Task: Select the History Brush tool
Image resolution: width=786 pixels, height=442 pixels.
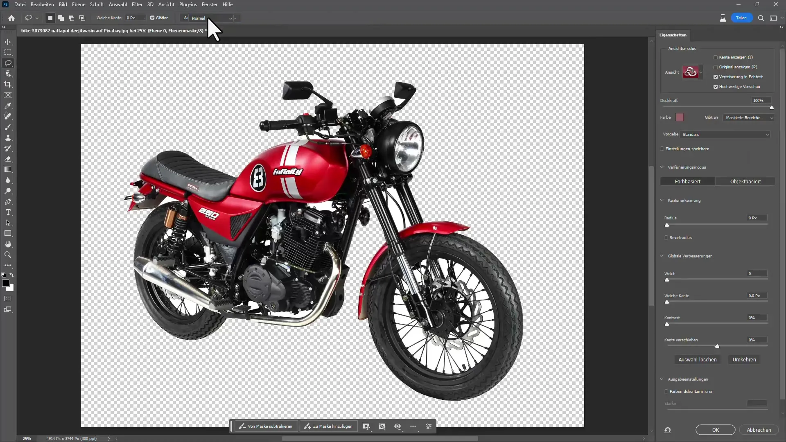Action: coord(8,148)
